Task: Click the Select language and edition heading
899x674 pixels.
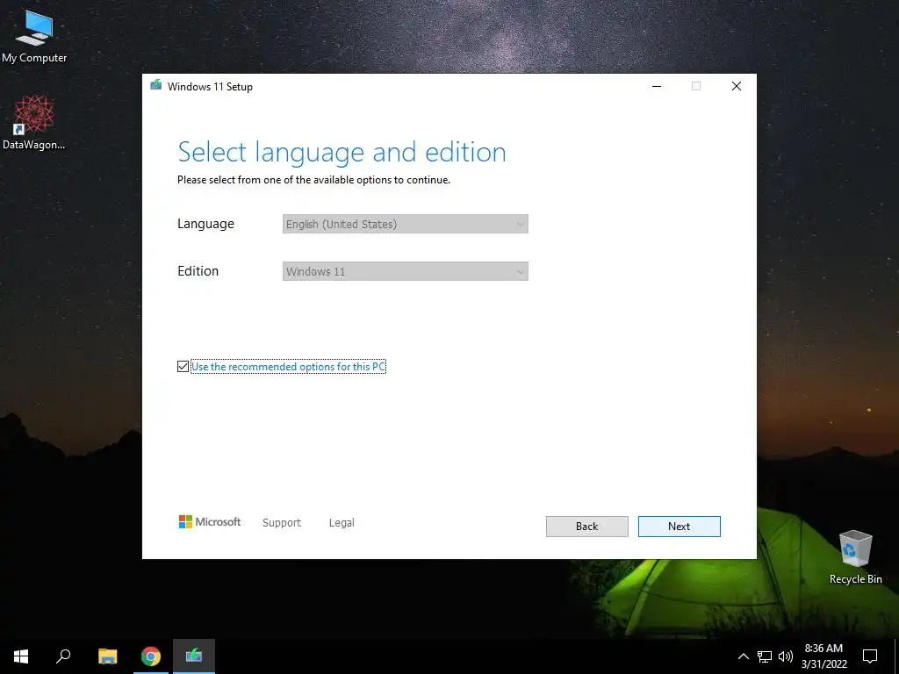Action: [342, 153]
